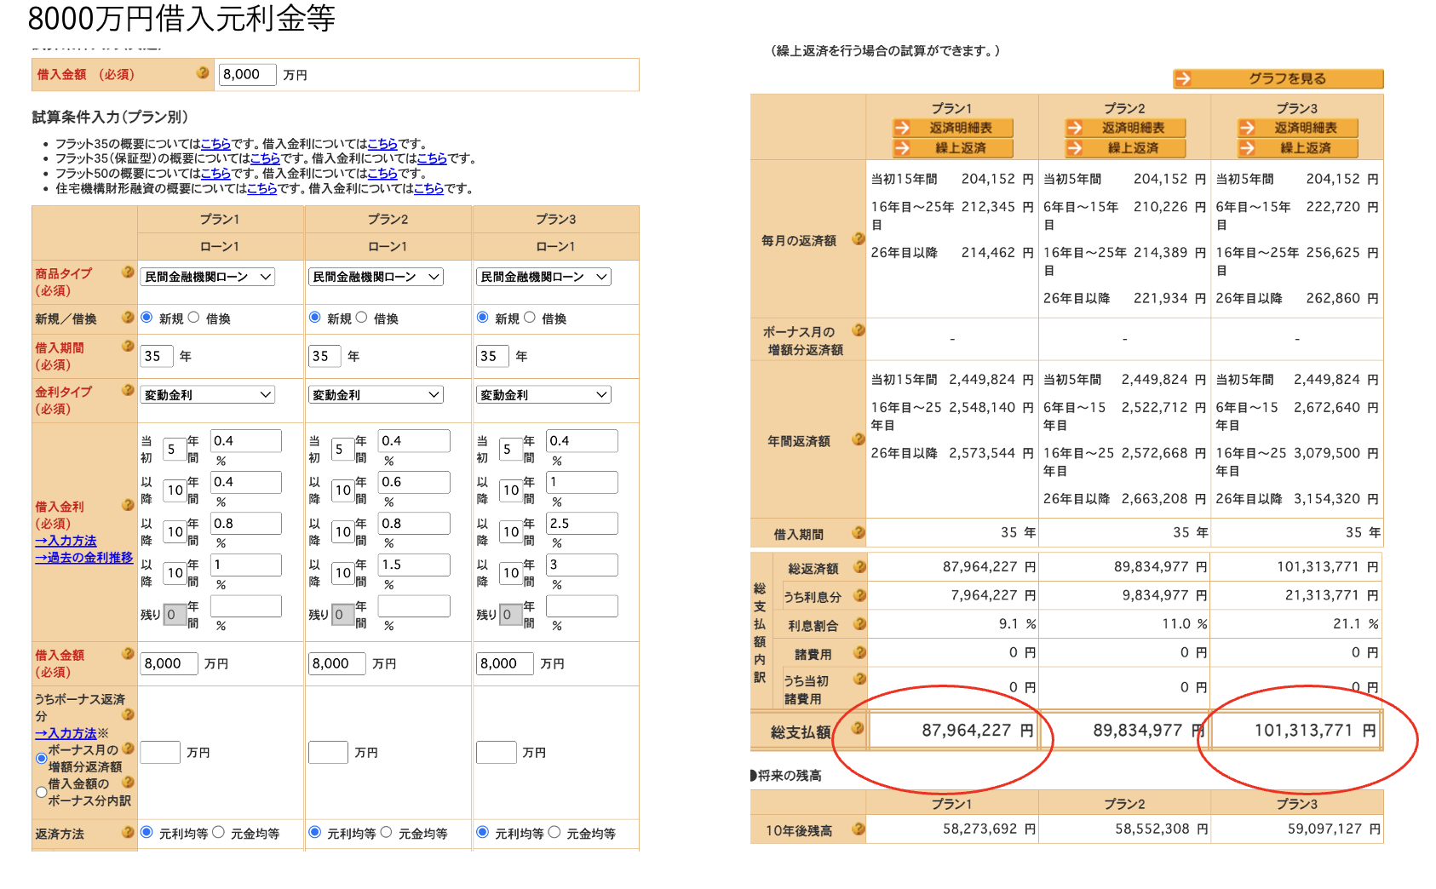The width and height of the screenshot is (1436, 889).
Task: Click help icon next to 利息割合
Action: pos(859,624)
